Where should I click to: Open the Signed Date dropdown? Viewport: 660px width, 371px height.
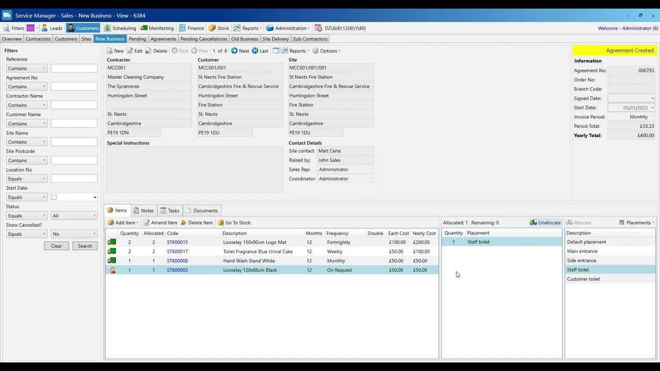point(652,98)
